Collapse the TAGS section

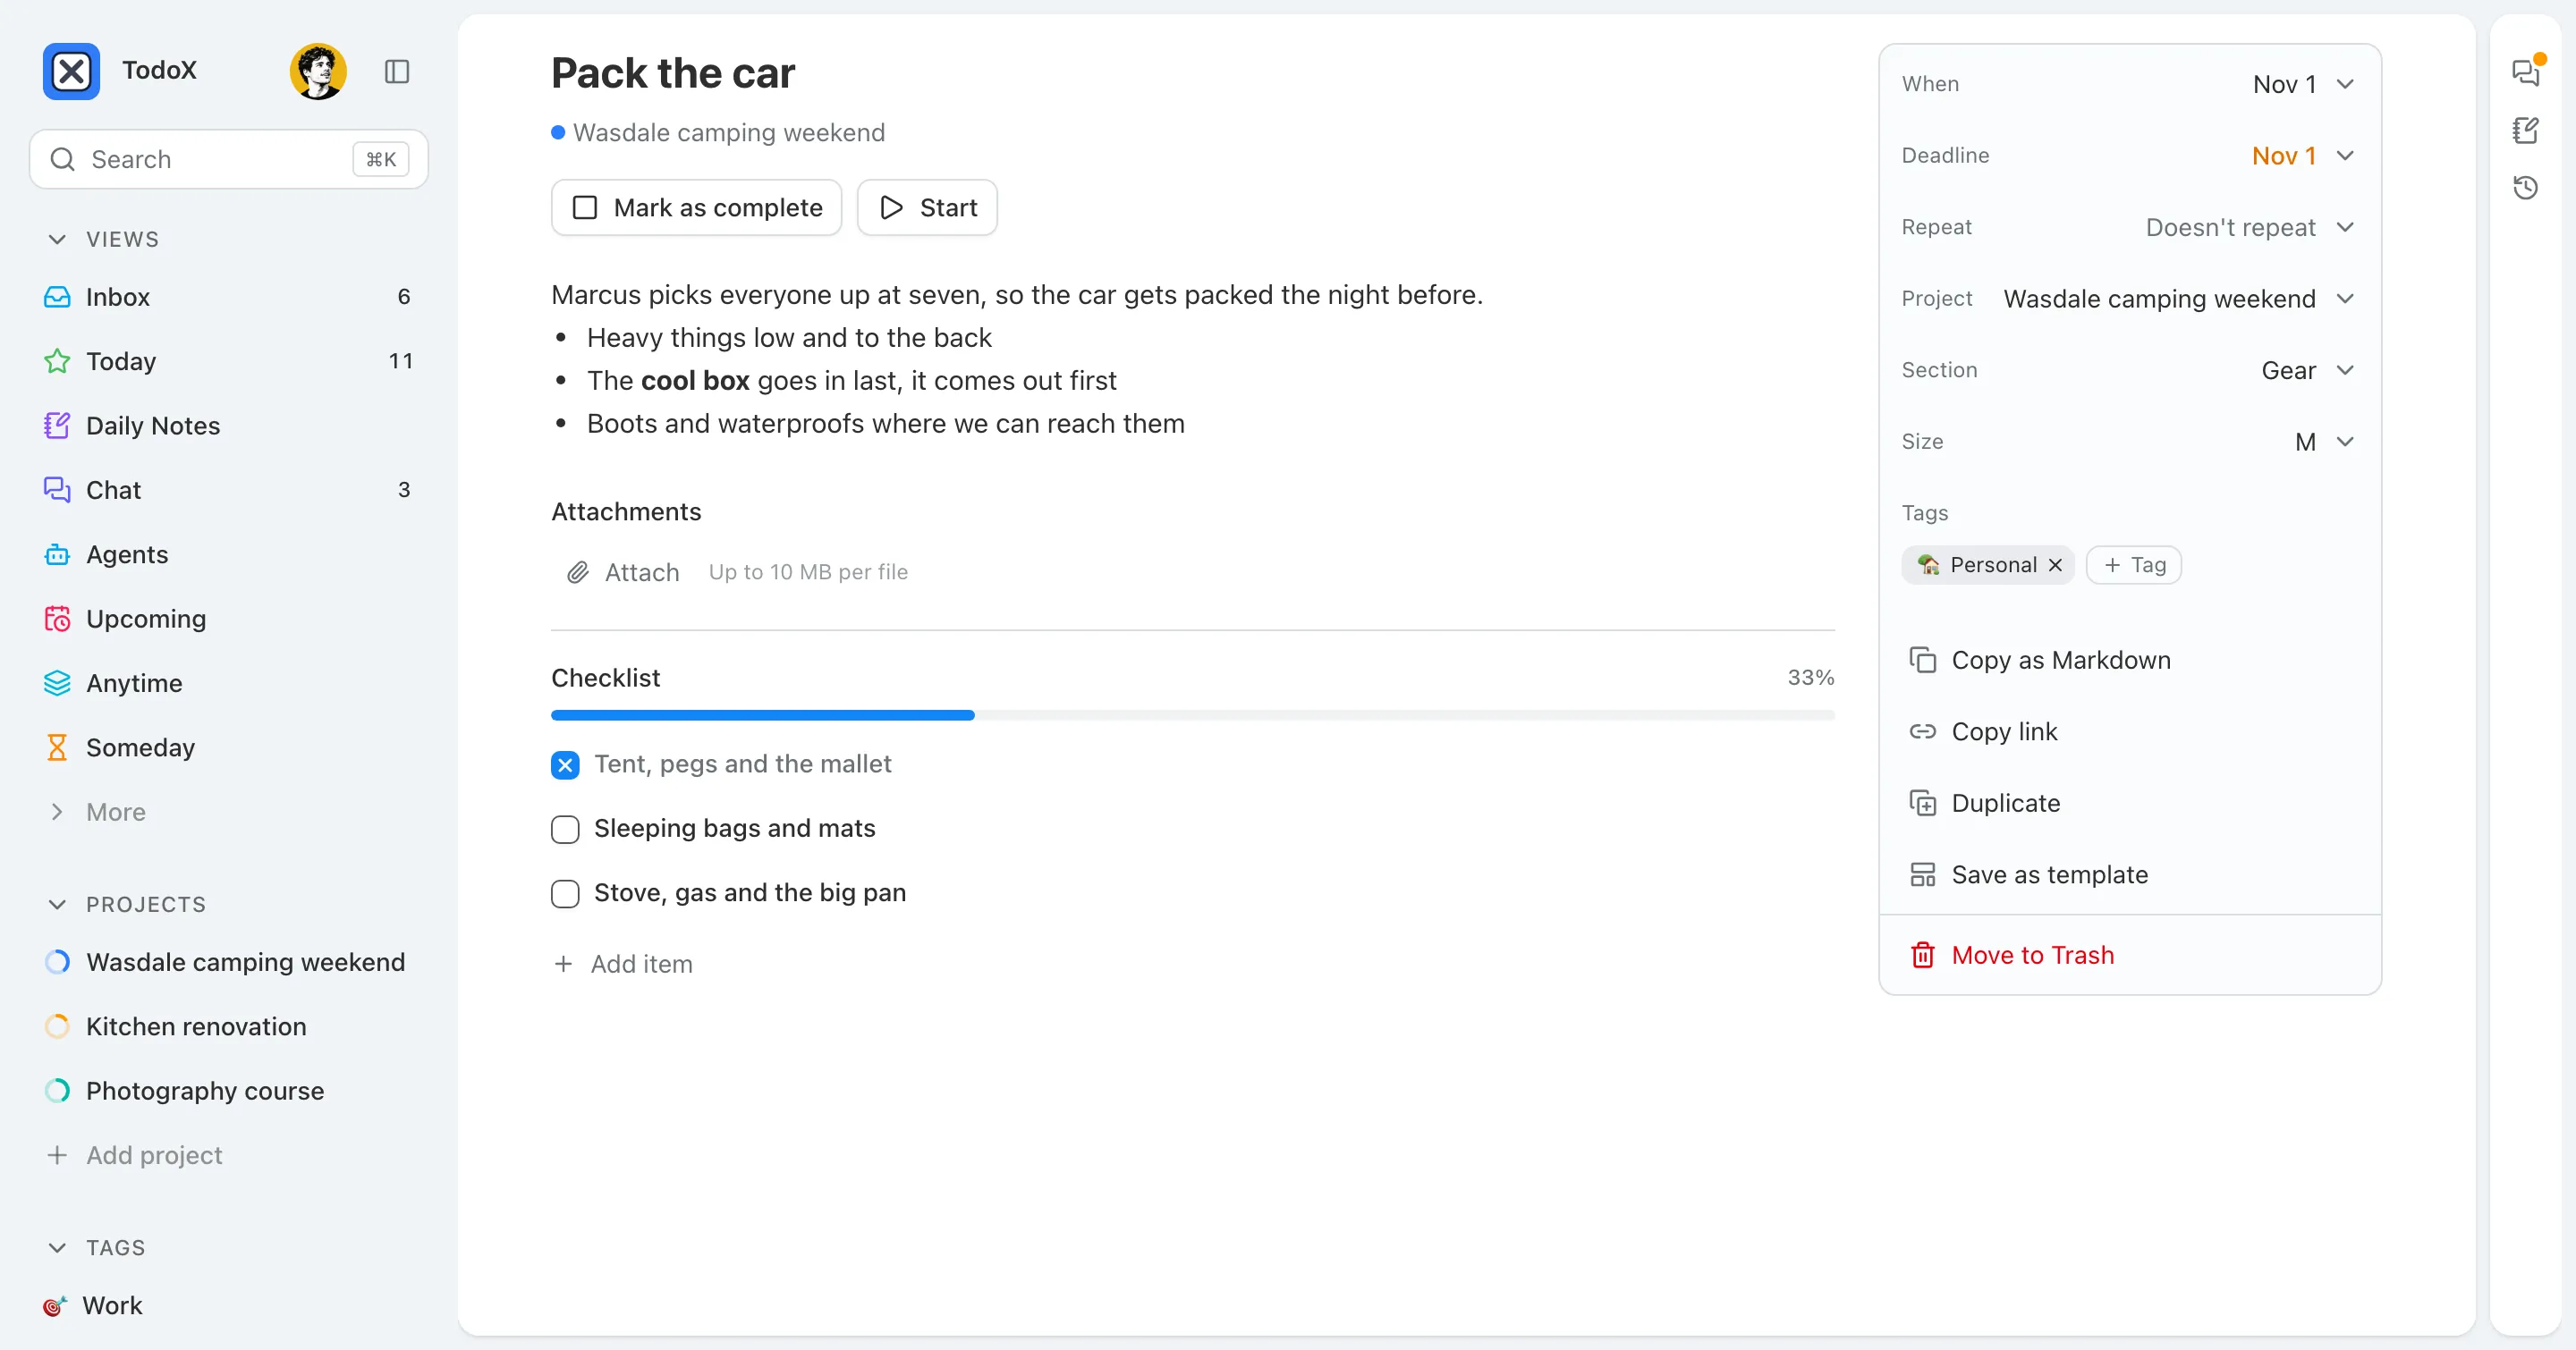point(57,1248)
